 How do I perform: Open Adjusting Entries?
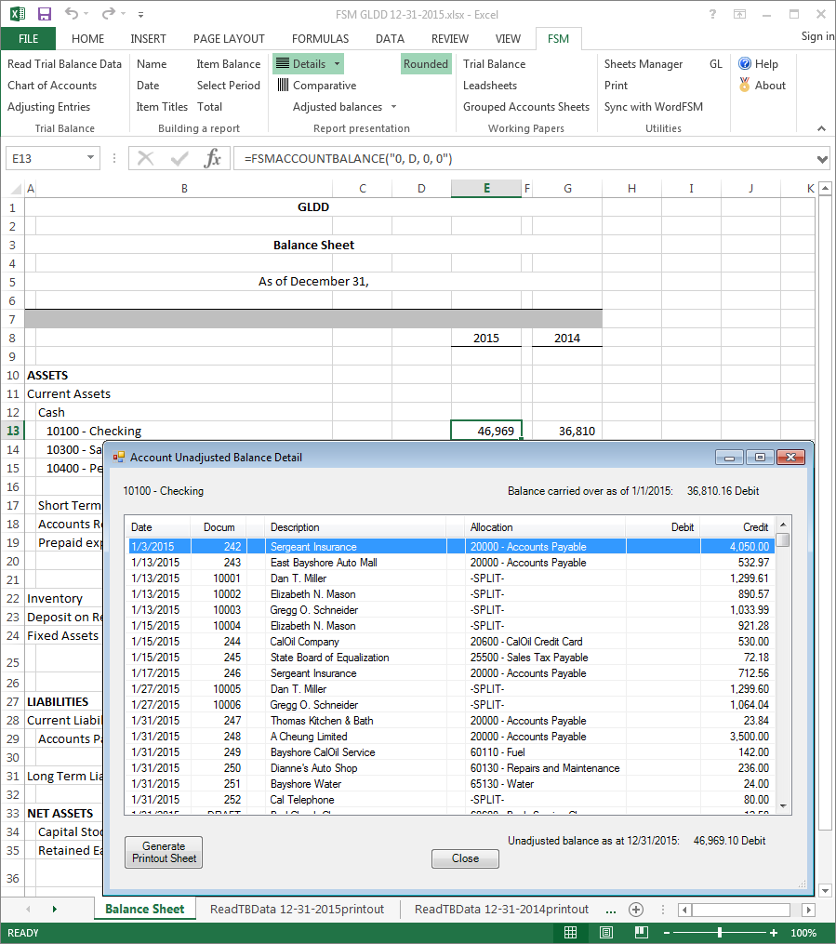point(48,107)
